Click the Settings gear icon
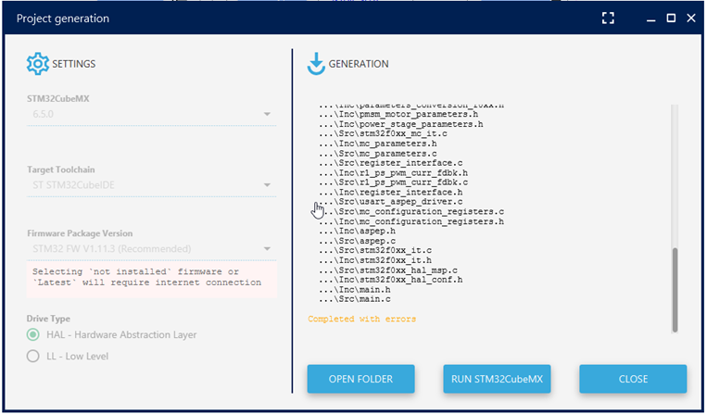This screenshot has width=707, height=414. (x=37, y=64)
